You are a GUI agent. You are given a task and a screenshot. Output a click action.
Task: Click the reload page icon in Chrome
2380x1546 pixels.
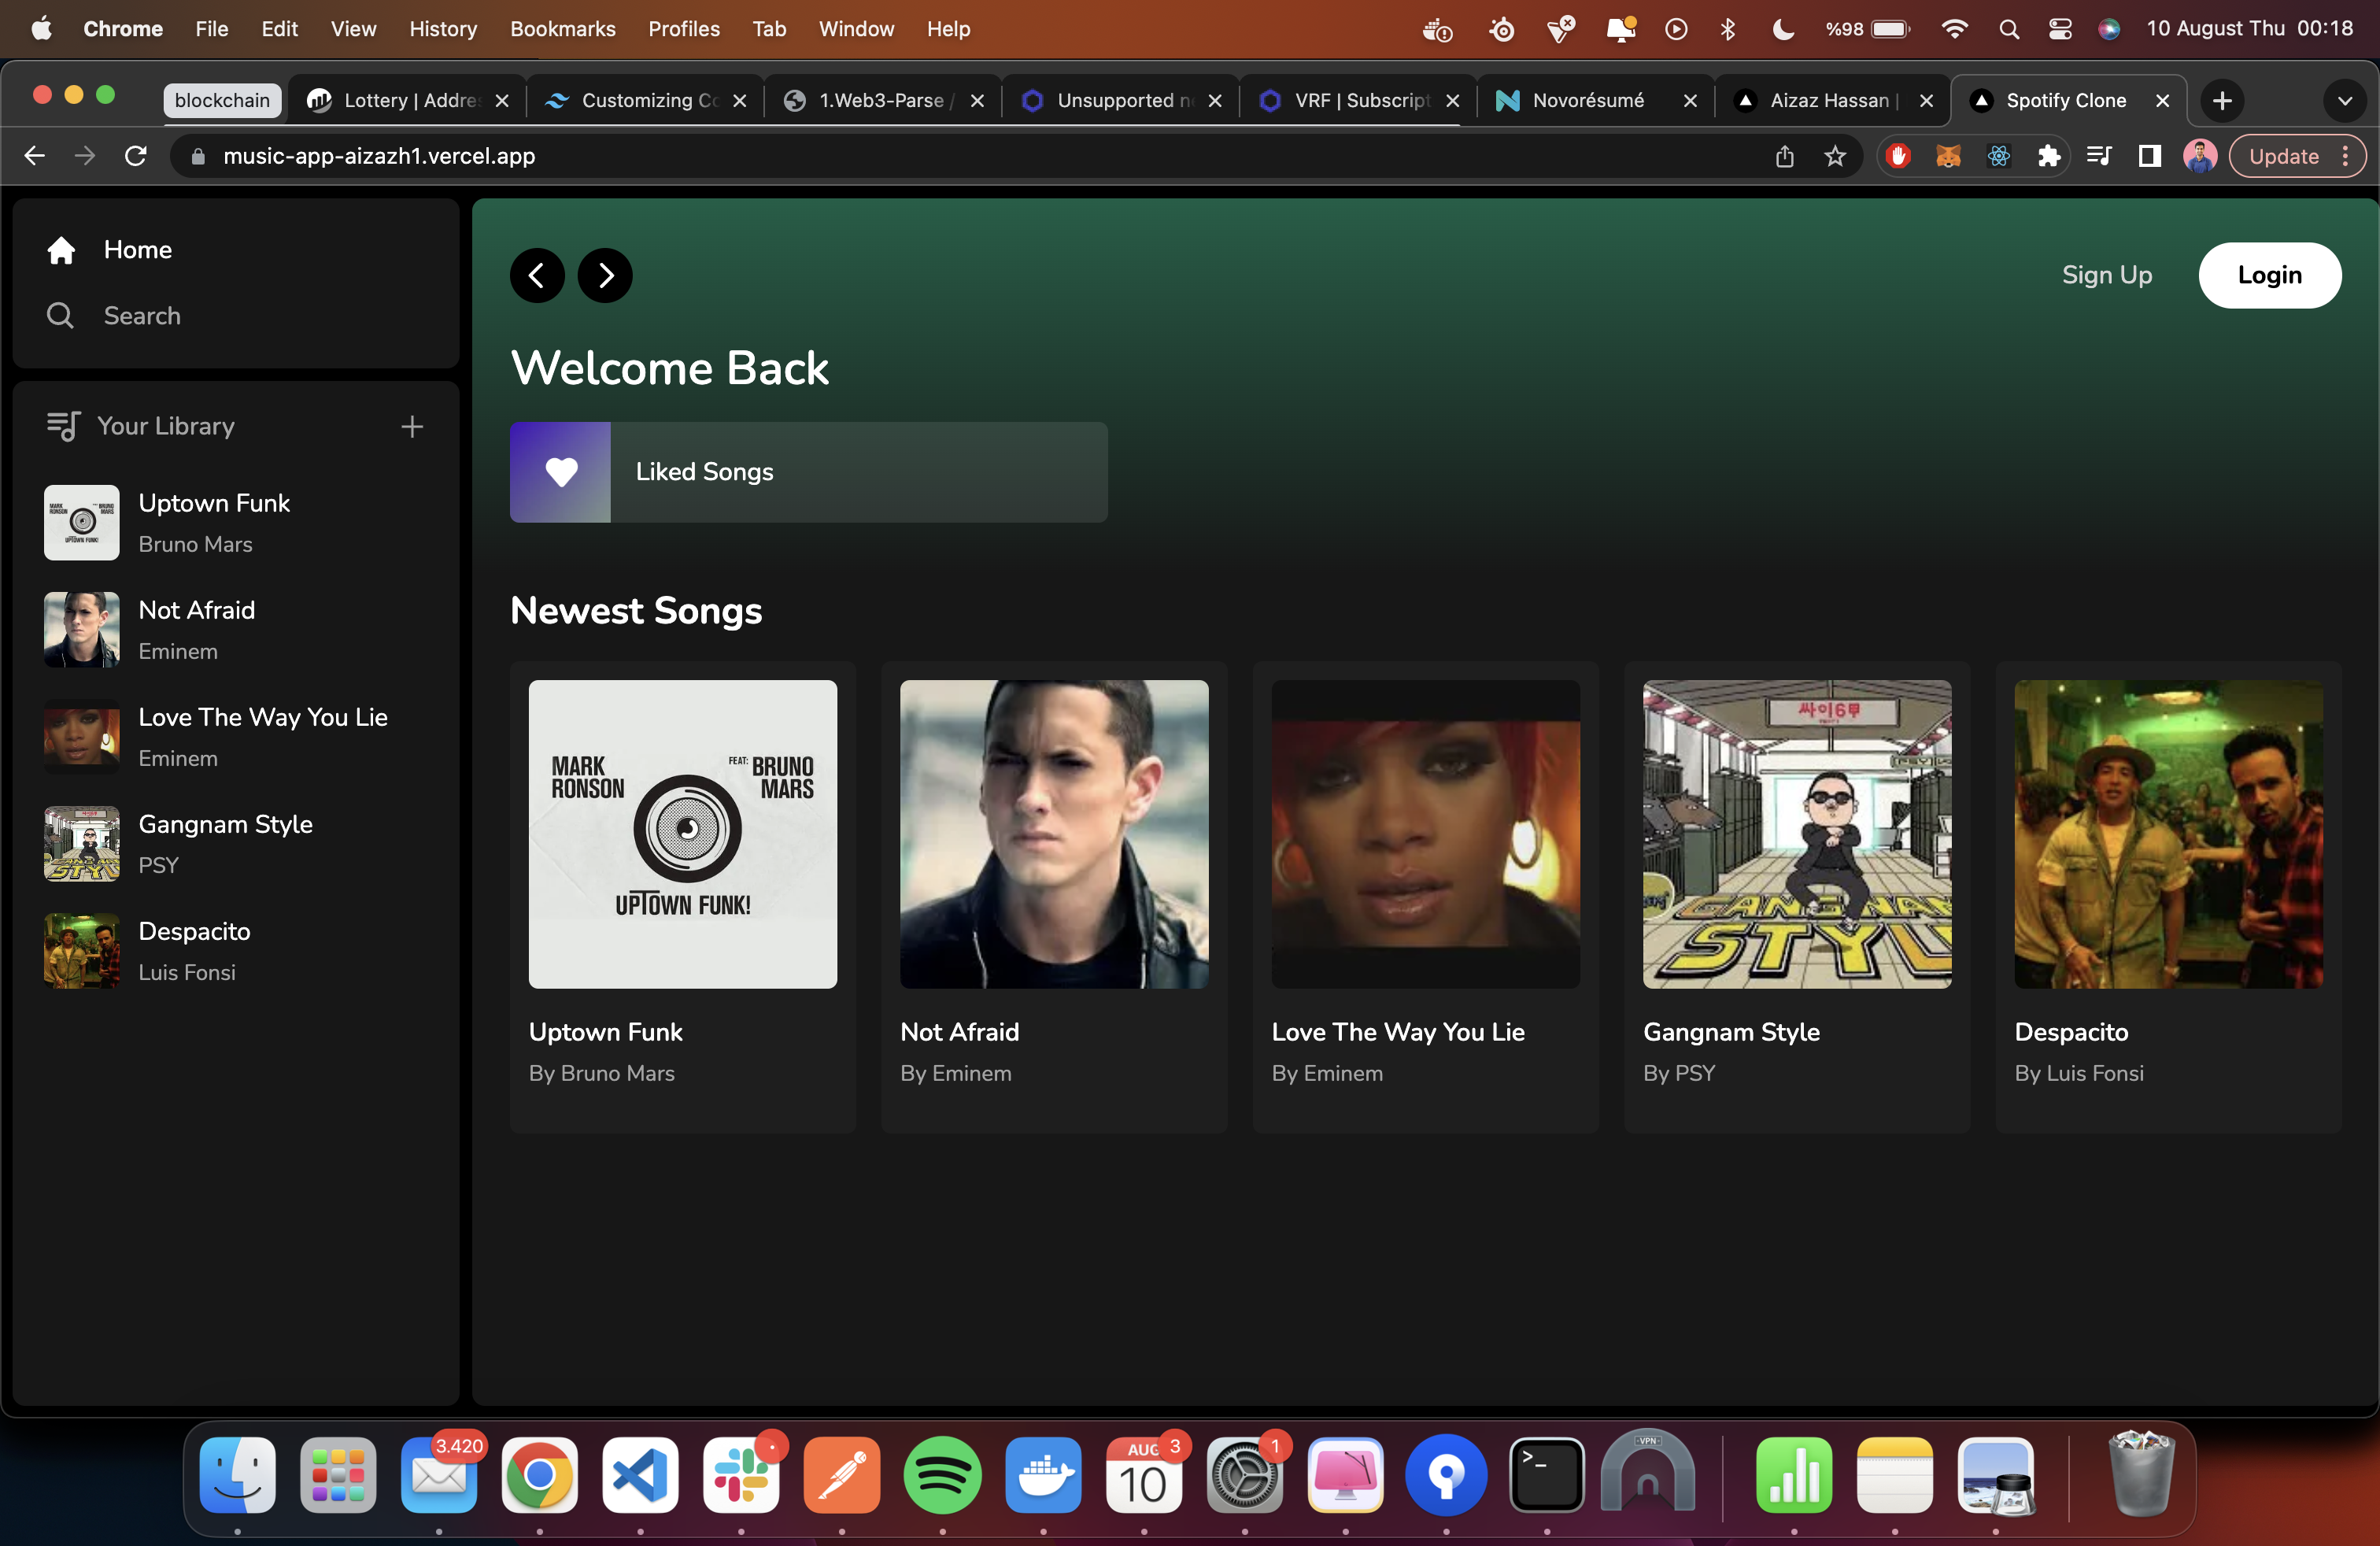pyautogui.click(x=136, y=156)
